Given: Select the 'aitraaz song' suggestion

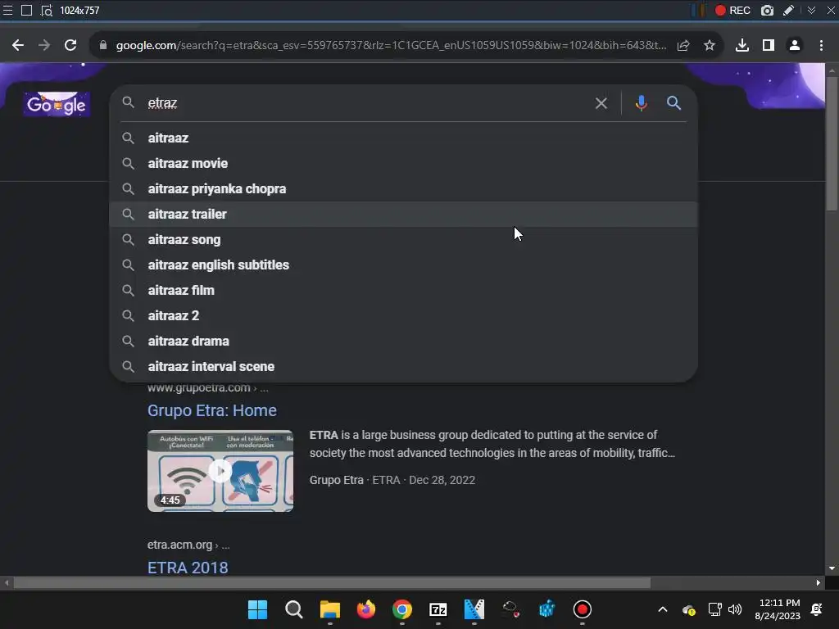Looking at the screenshot, I should [x=403, y=240].
